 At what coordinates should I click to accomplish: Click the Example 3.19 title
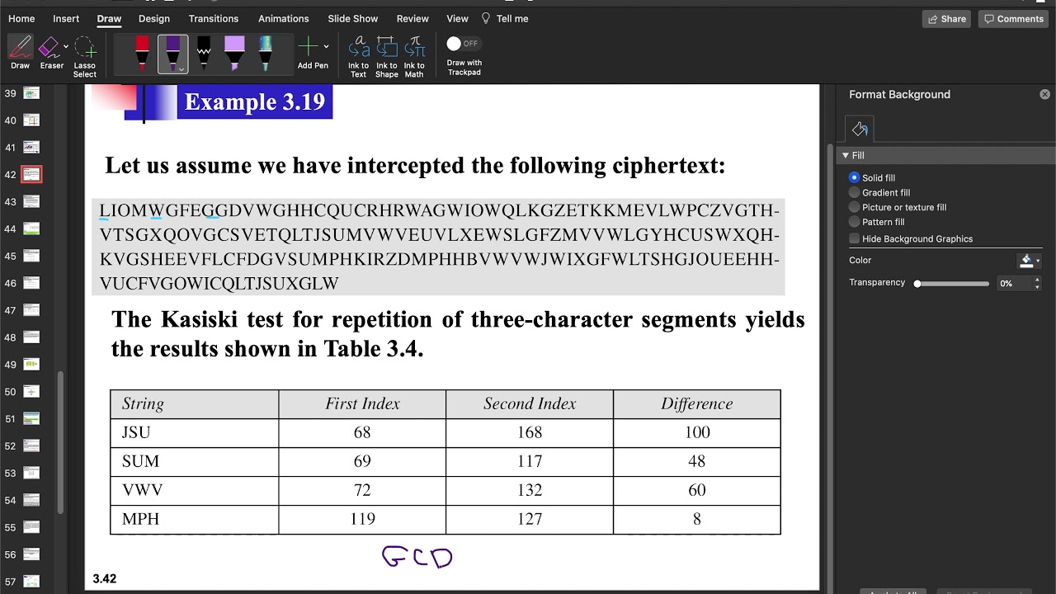(x=254, y=102)
